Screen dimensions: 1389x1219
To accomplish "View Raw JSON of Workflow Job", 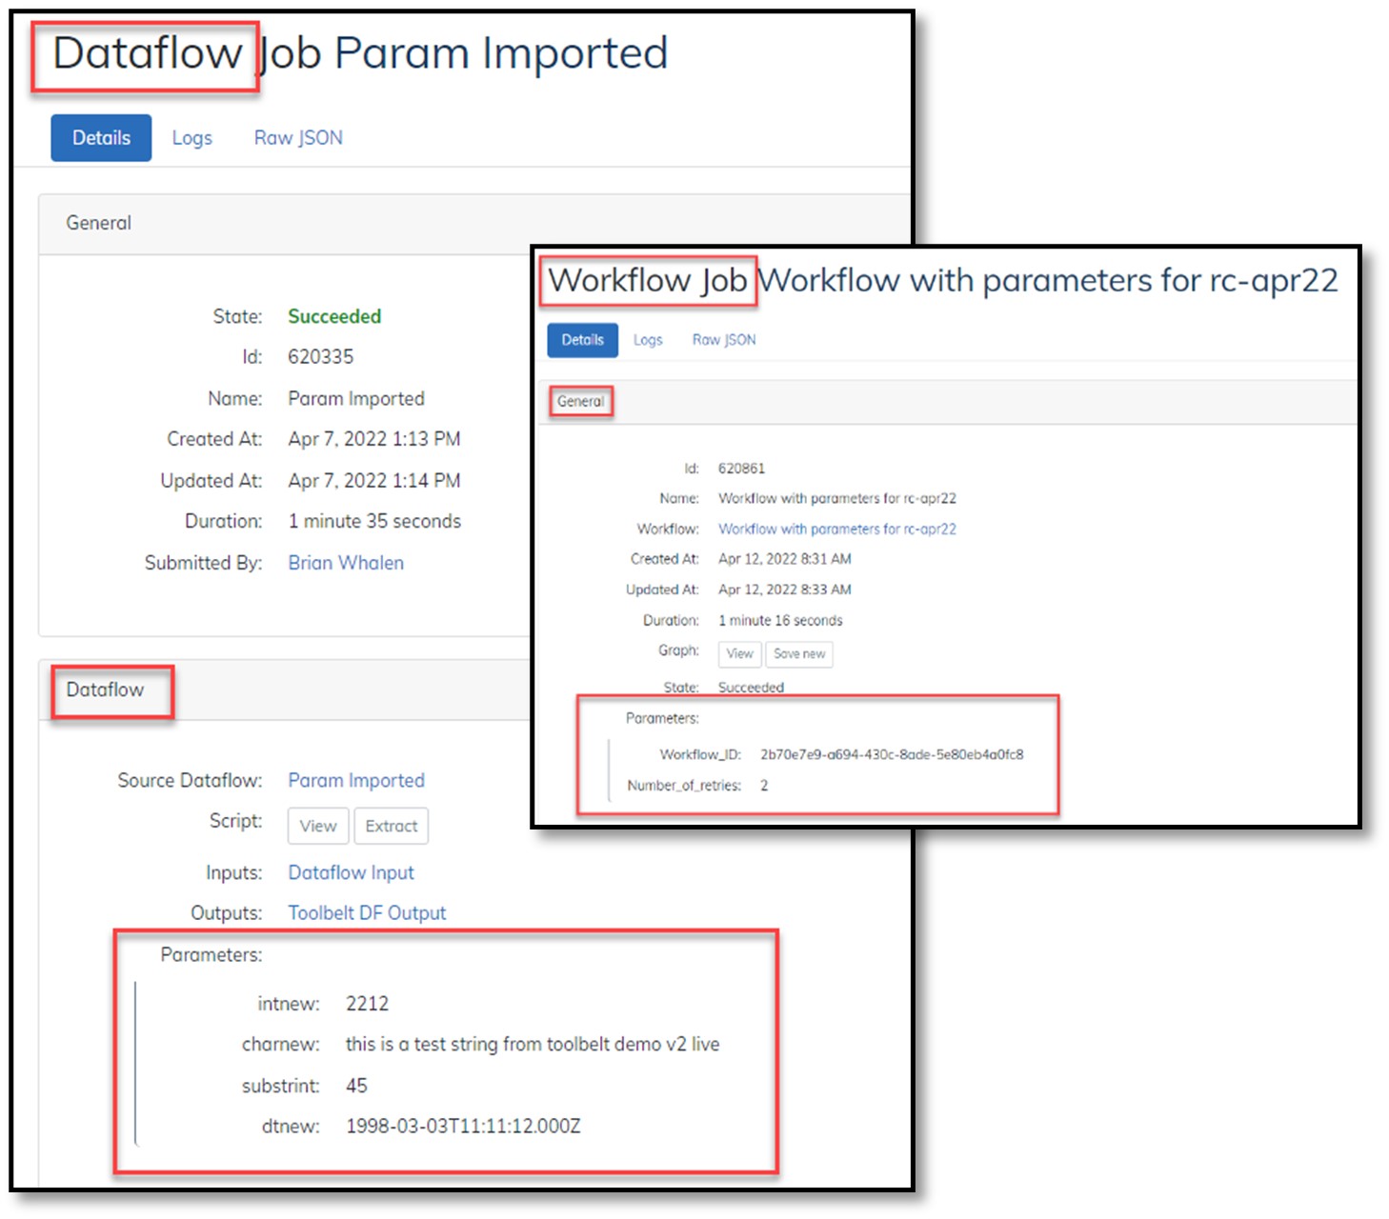I will click(x=723, y=339).
